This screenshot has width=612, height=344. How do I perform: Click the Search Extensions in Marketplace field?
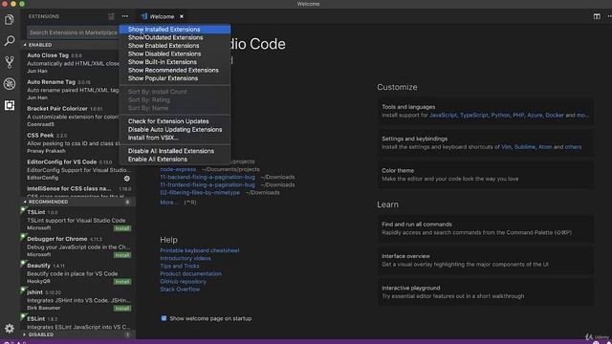73,32
